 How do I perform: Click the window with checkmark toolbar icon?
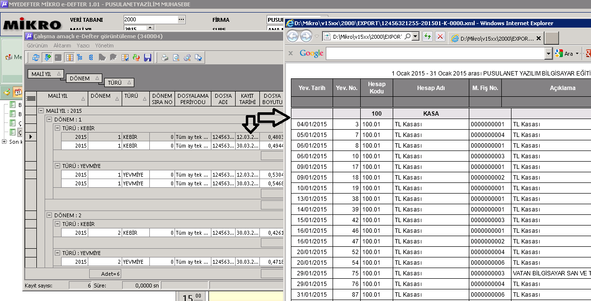coord(198,58)
